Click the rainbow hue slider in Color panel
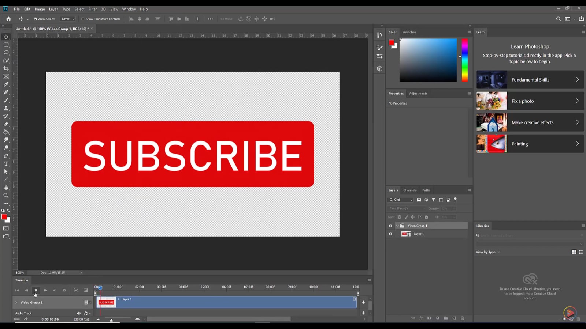Viewport: 586px width, 329px height. pos(464,60)
